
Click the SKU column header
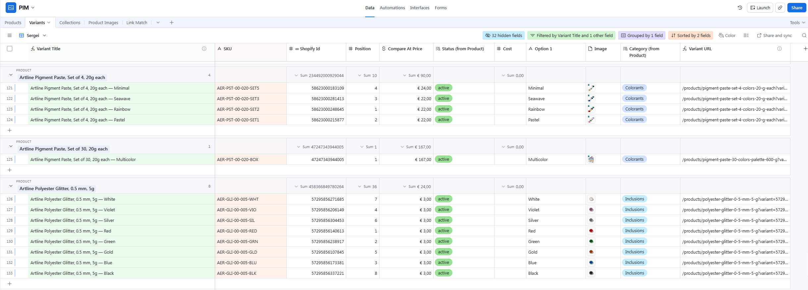(251, 52)
